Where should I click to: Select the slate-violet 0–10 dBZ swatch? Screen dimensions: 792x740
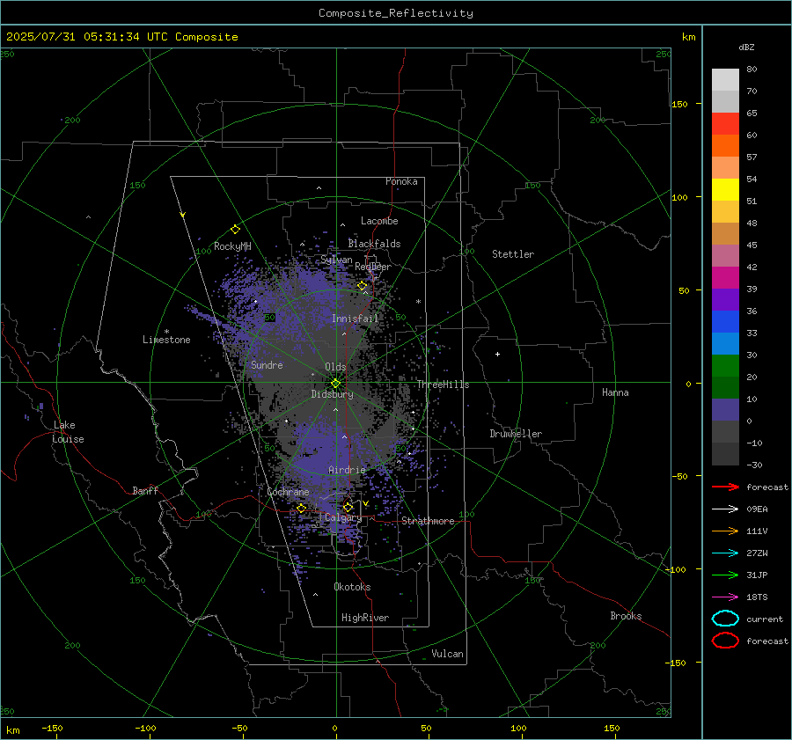725,410
